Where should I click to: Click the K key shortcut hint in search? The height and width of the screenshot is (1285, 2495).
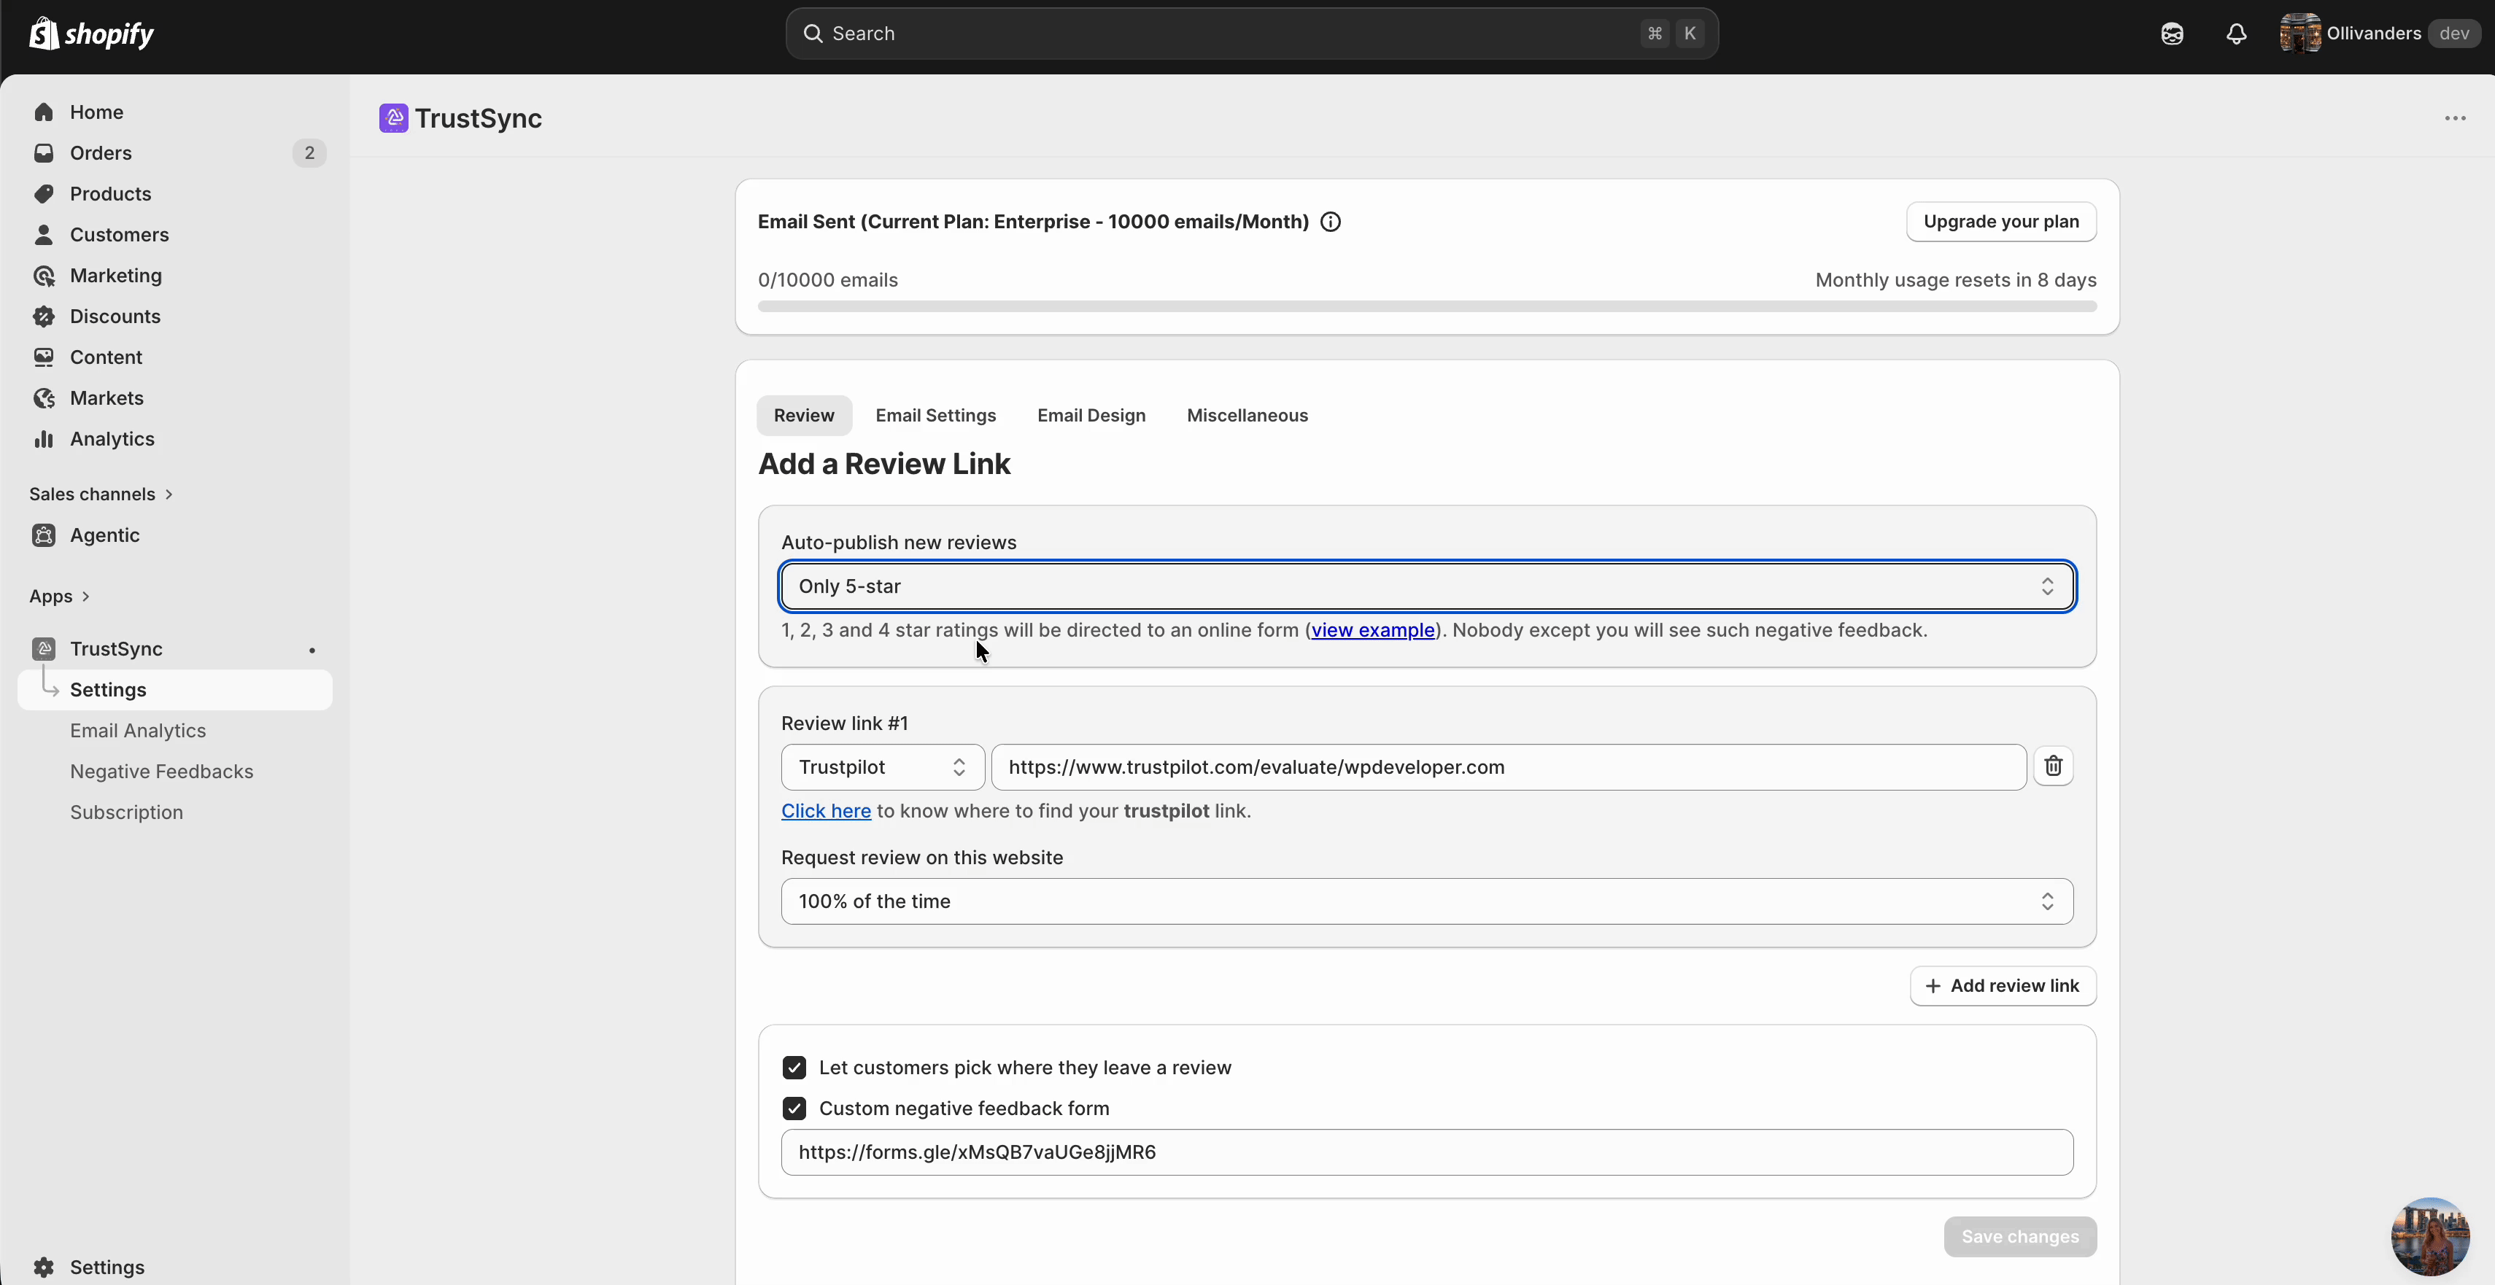point(1689,34)
